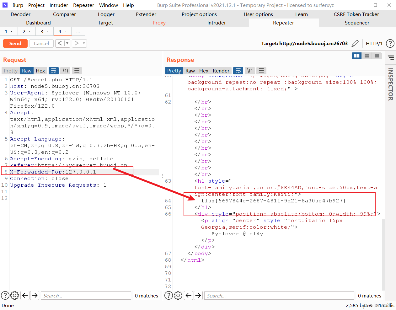This screenshot has width=396, height=310.
Task: Edit target with the pencil icon
Action: [x=355, y=43]
